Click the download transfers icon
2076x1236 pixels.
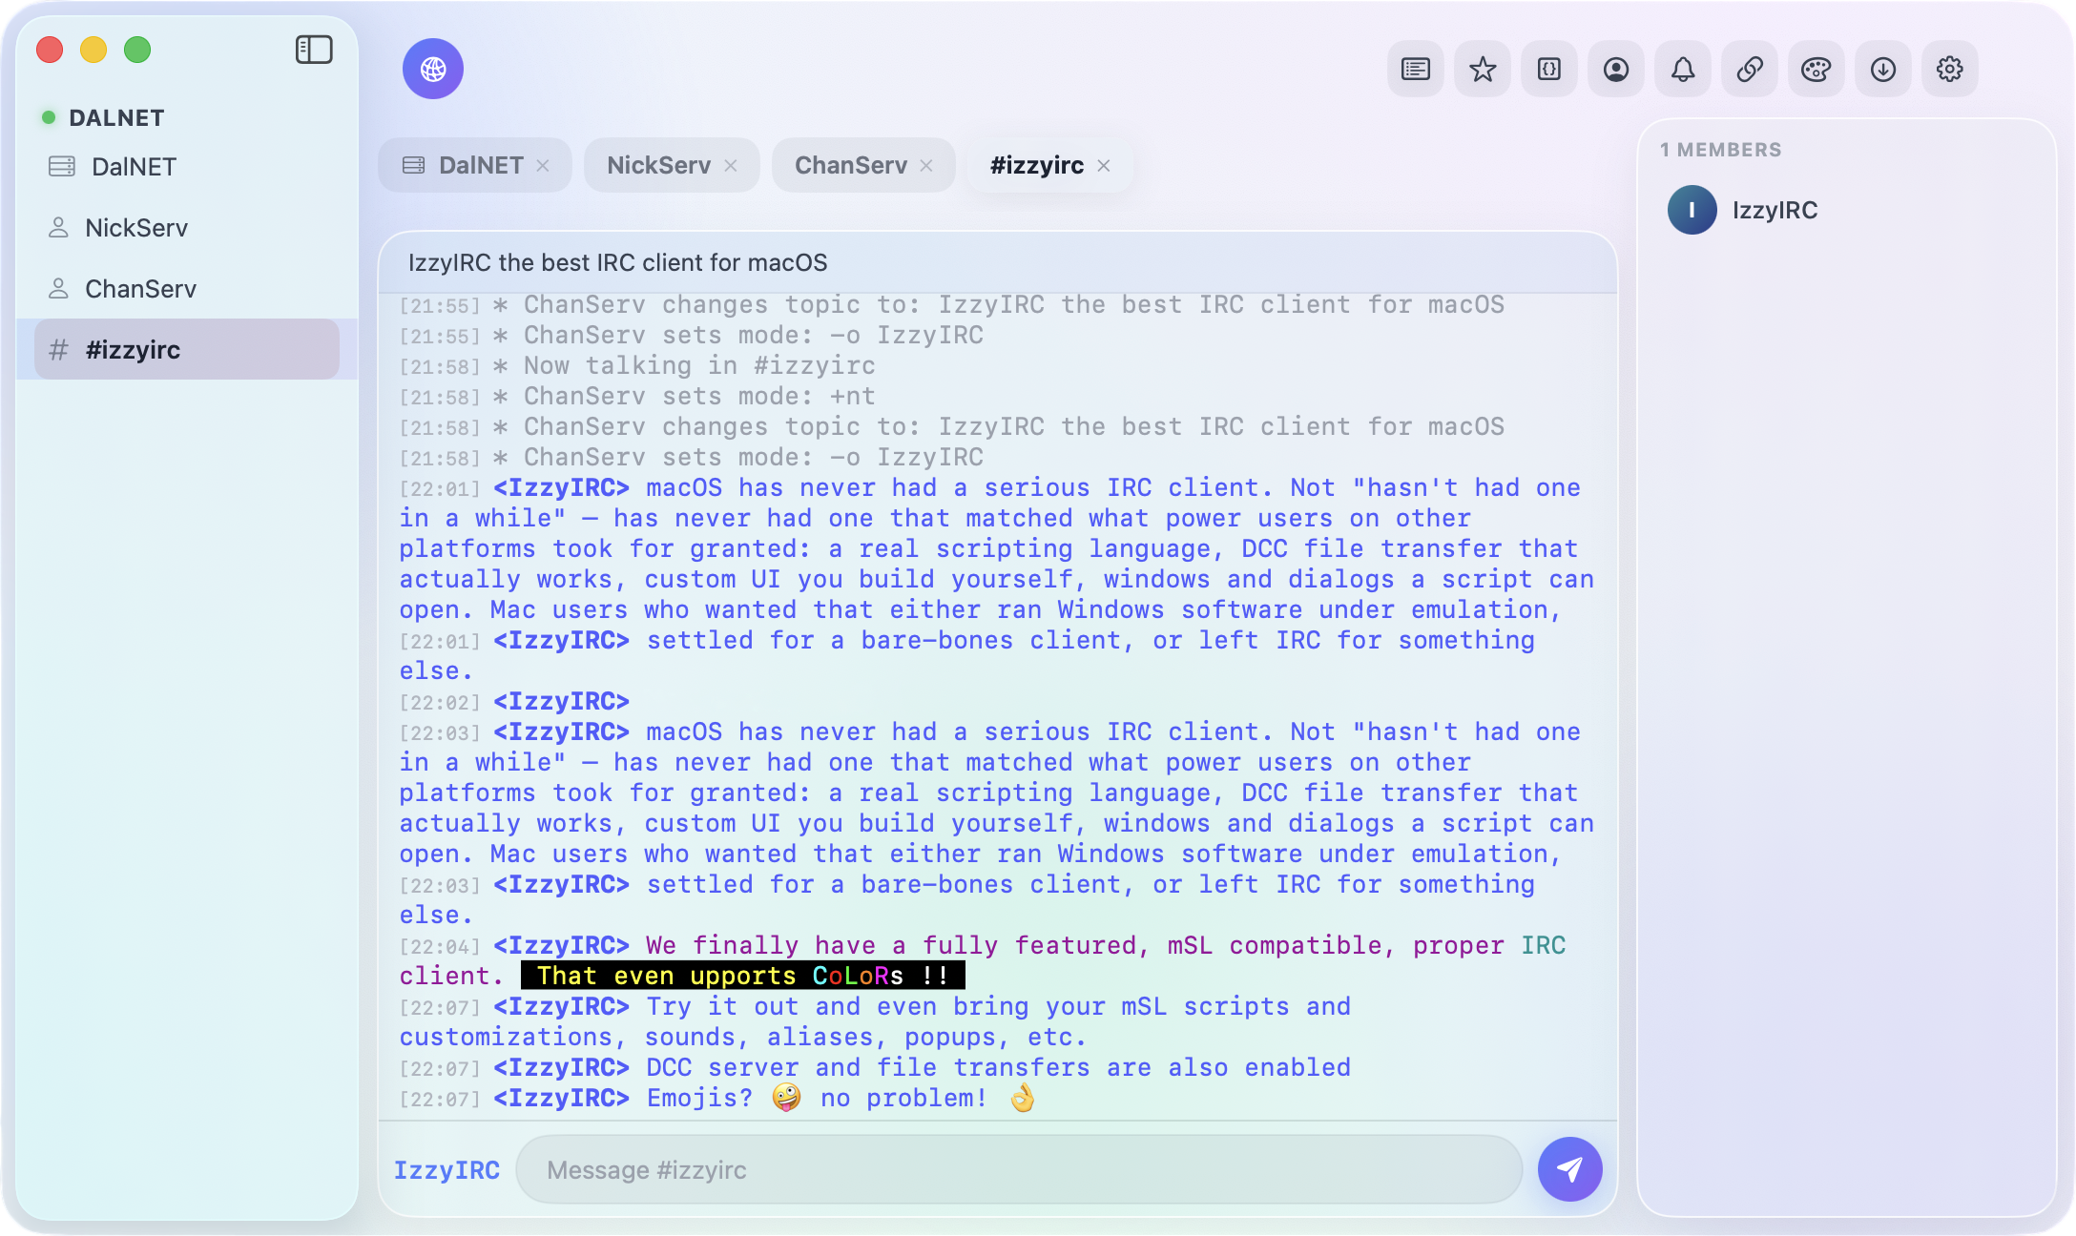point(1883,69)
